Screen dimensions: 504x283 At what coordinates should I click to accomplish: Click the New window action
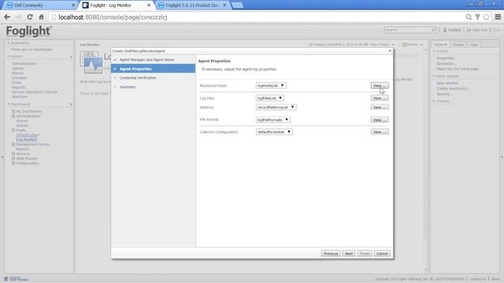click(447, 83)
